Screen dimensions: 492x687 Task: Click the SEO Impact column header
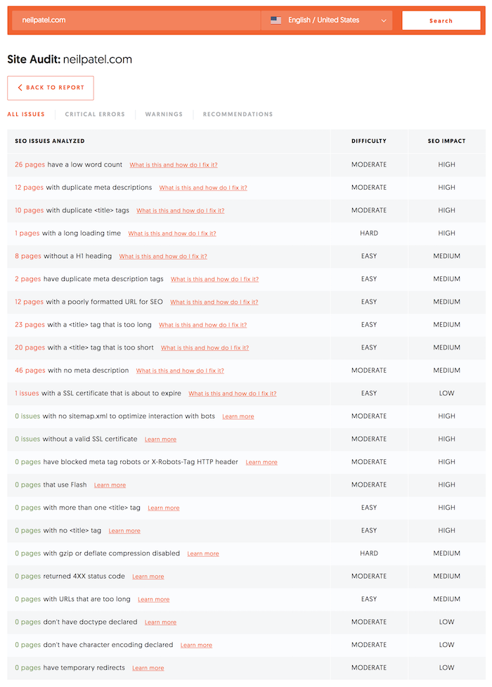pos(446,141)
